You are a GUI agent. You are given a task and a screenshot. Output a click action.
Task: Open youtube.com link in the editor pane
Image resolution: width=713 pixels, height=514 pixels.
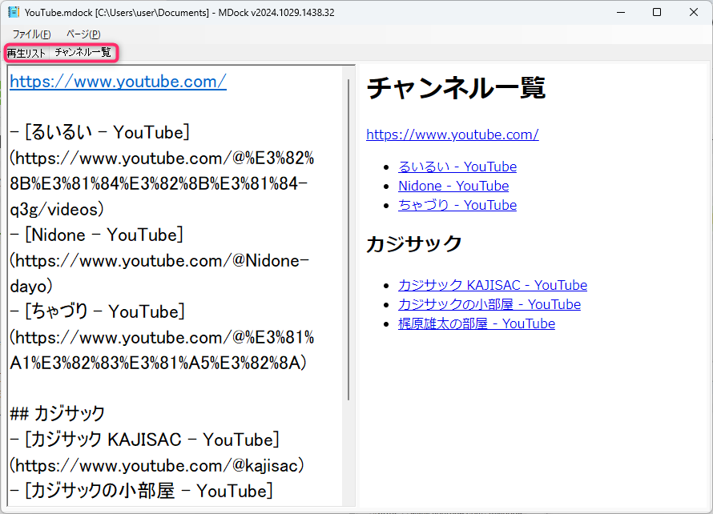[119, 82]
